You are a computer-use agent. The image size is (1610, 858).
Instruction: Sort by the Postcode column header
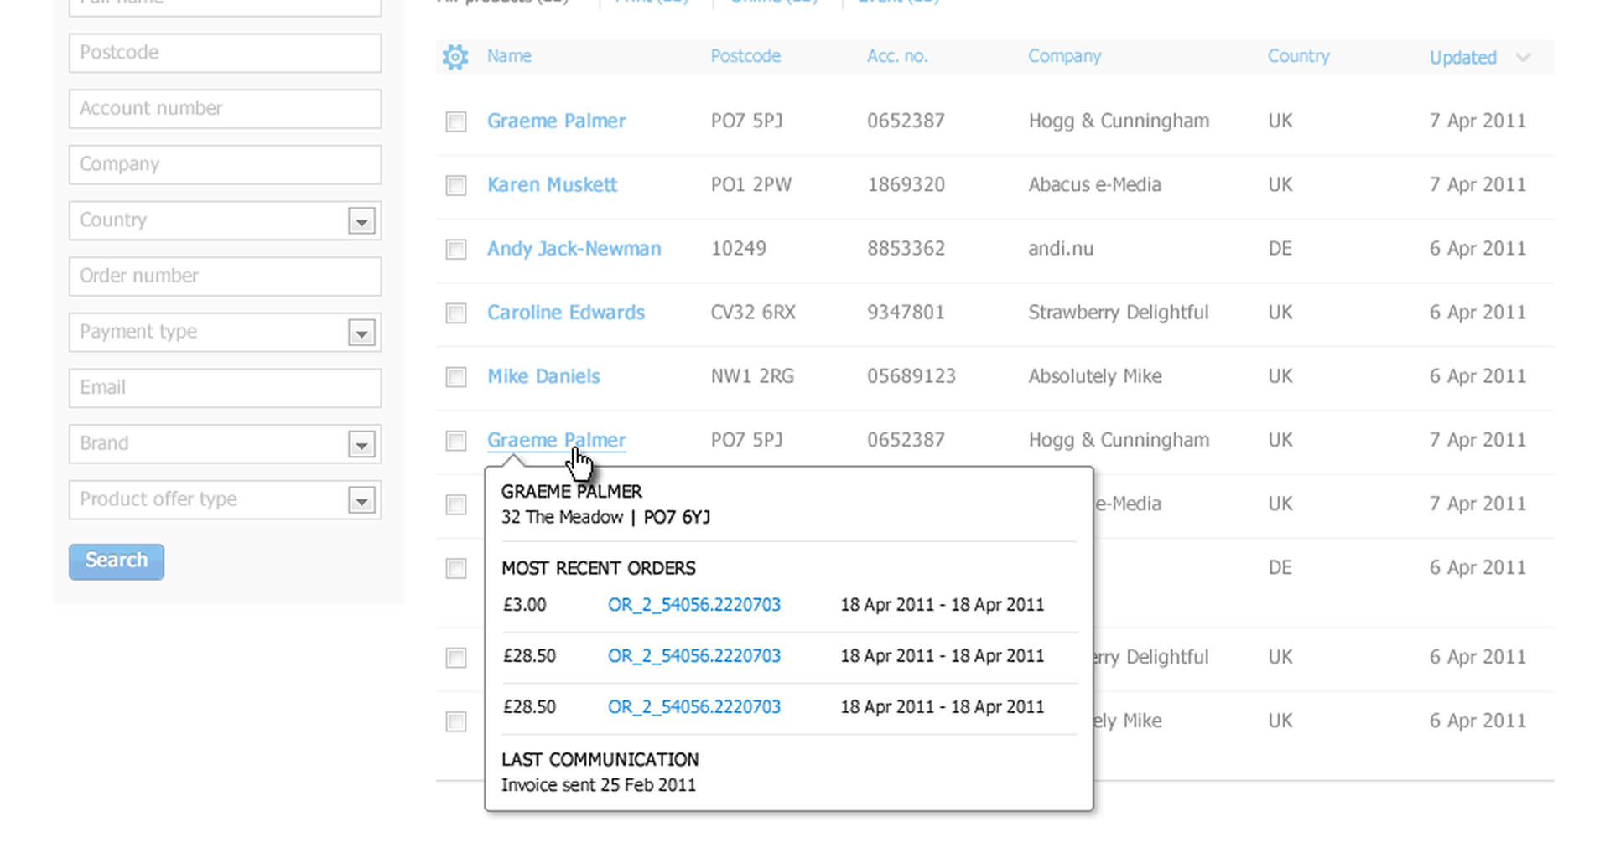click(x=745, y=56)
